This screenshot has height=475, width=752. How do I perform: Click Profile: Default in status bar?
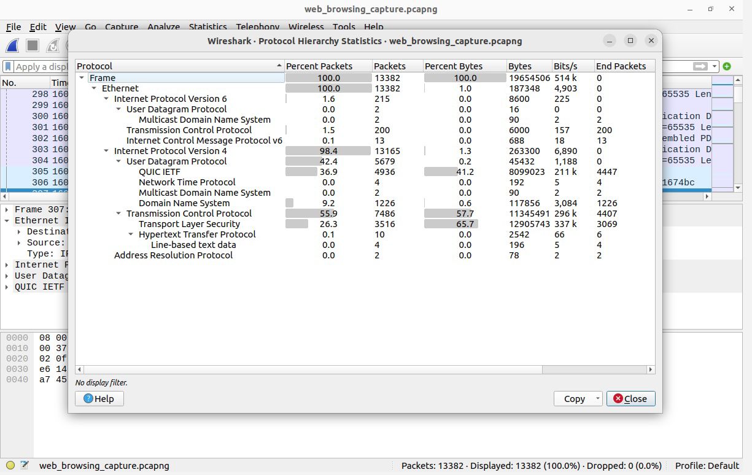click(x=707, y=465)
